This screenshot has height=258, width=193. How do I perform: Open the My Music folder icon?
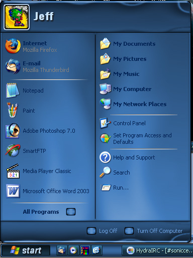[x=105, y=74]
